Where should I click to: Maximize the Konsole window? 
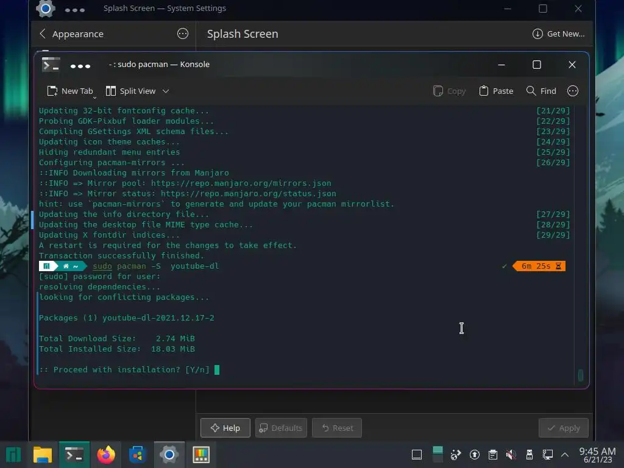click(537, 65)
